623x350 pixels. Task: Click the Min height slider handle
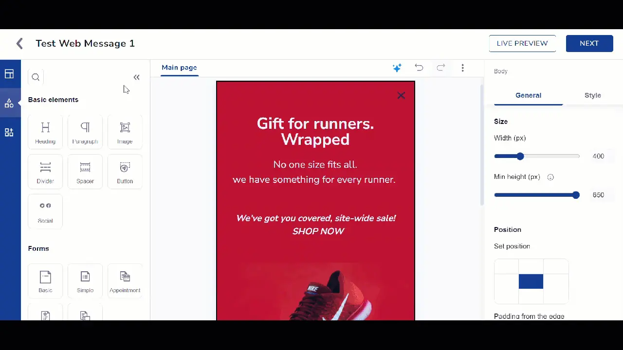576,195
